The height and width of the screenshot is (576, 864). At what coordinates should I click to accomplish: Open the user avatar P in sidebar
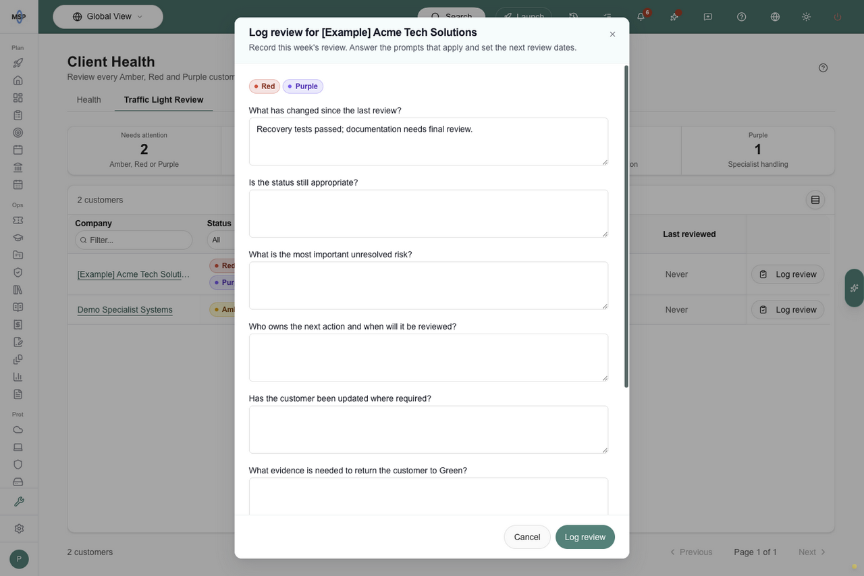click(x=19, y=559)
